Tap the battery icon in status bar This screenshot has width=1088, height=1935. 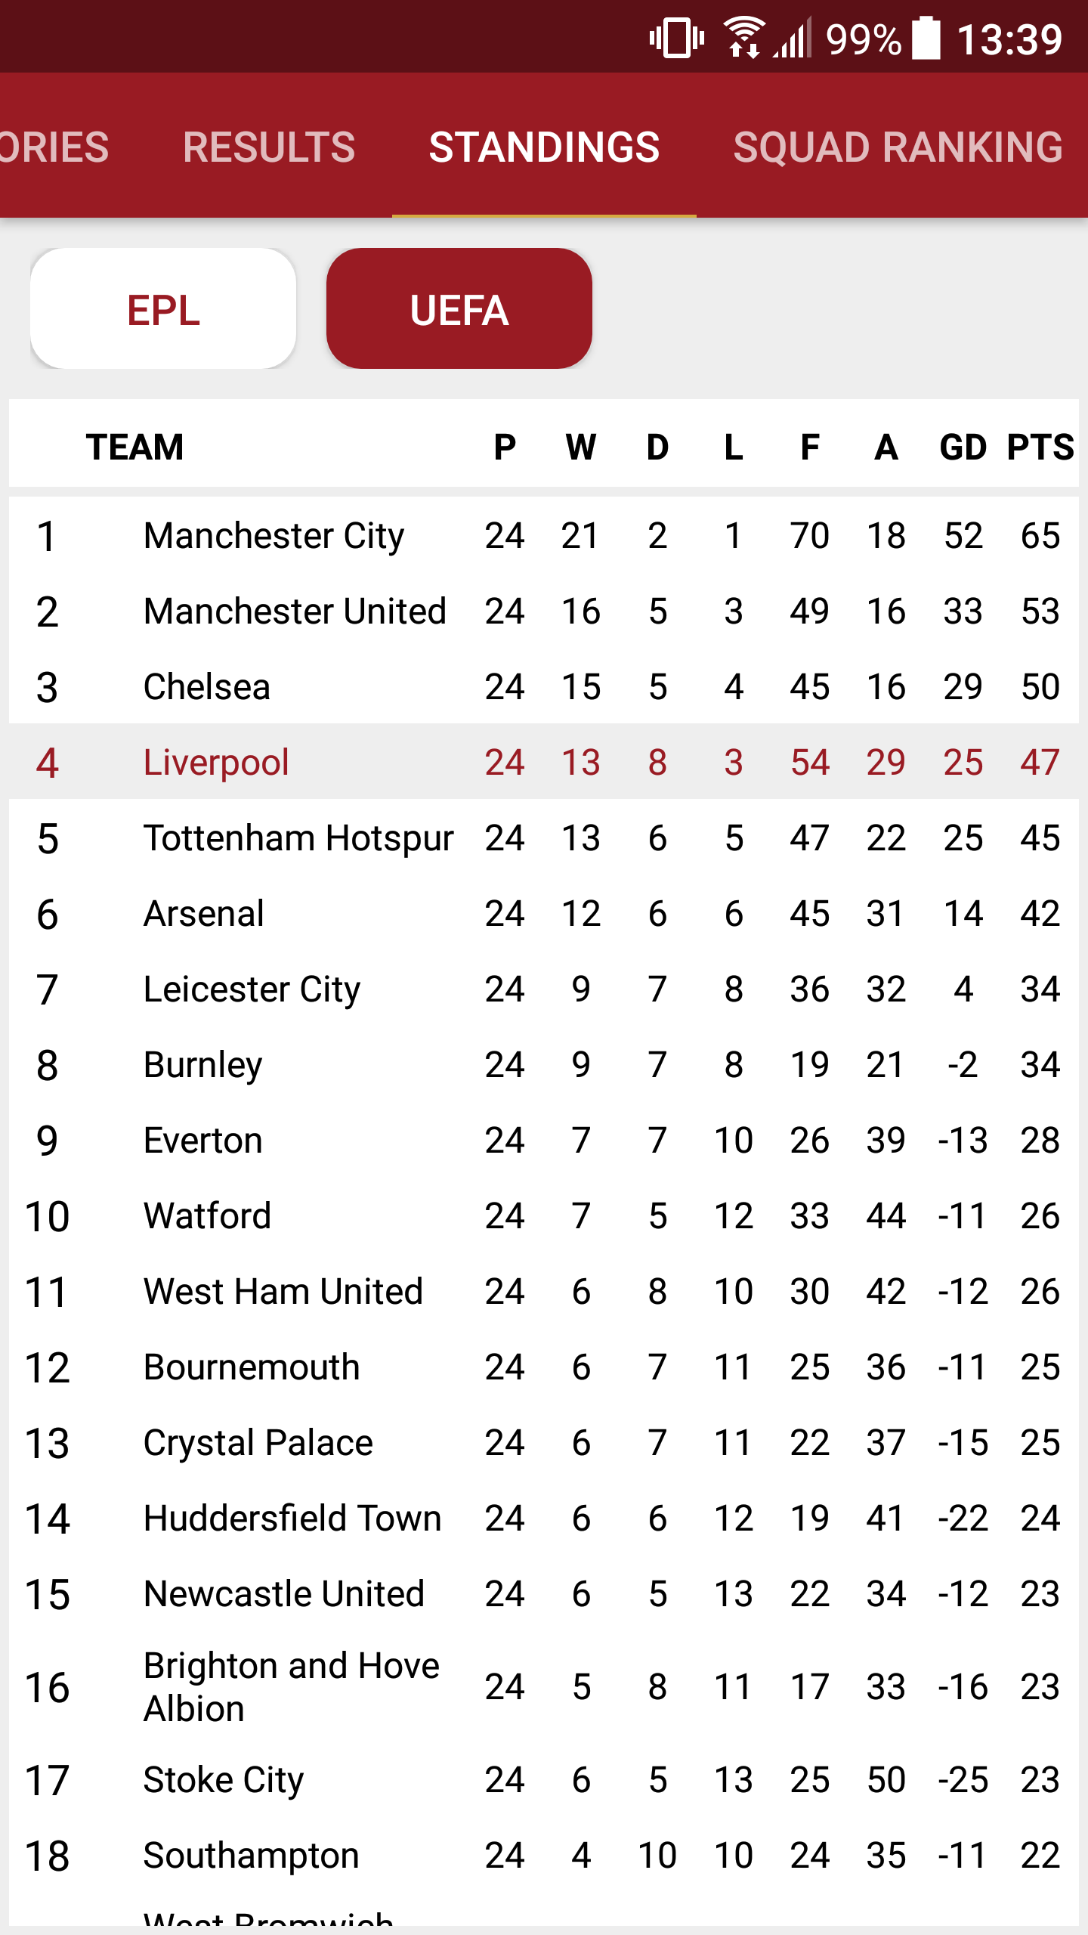click(926, 38)
